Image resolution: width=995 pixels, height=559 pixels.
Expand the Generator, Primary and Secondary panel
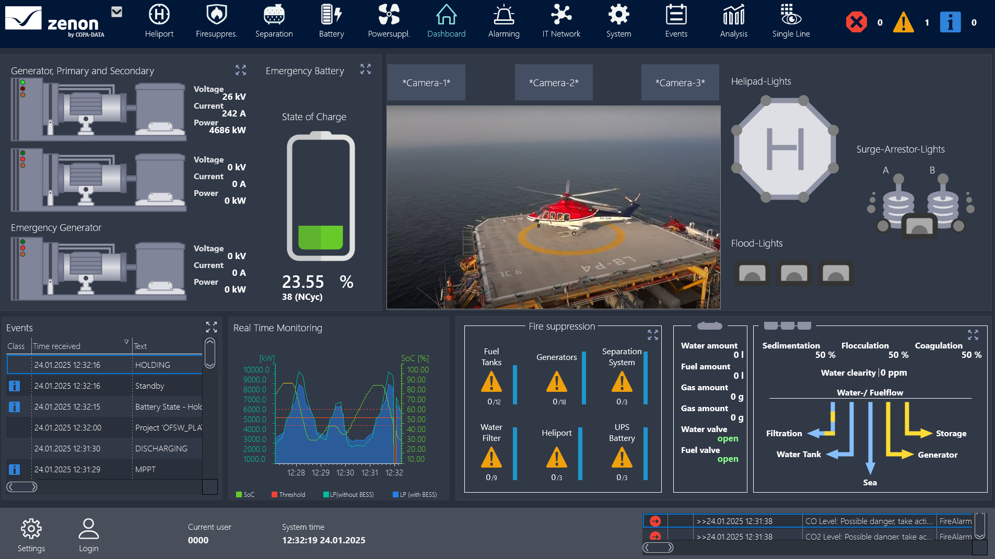[241, 70]
